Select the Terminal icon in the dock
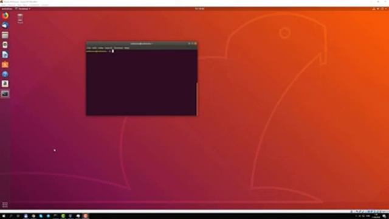This screenshot has width=389, height=219. click(x=5, y=94)
